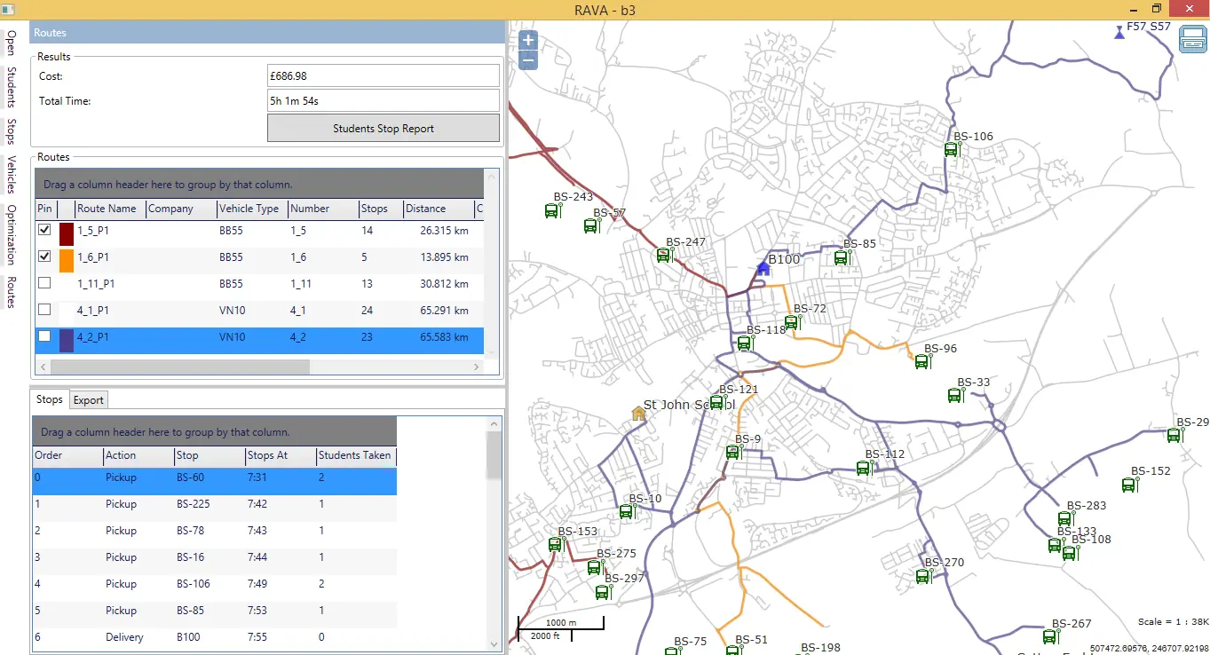This screenshot has width=1210, height=655.
Task: Uncheck the pin for route 1_5_P1
Action: click(x=44, y=230)
